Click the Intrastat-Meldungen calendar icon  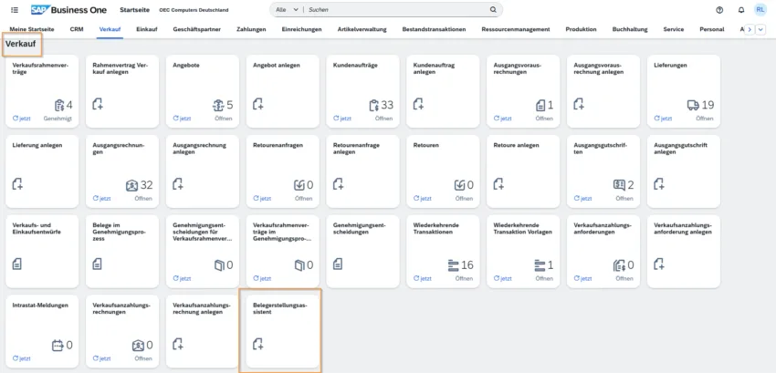click(x=58, y=346)
